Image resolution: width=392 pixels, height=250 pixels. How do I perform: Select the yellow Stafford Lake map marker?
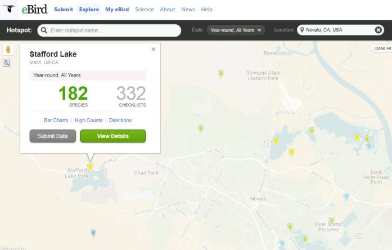coord(90,167)
